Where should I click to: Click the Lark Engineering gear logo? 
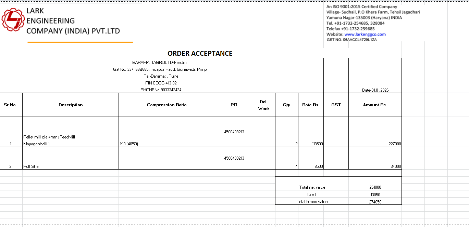pos(13,19)
